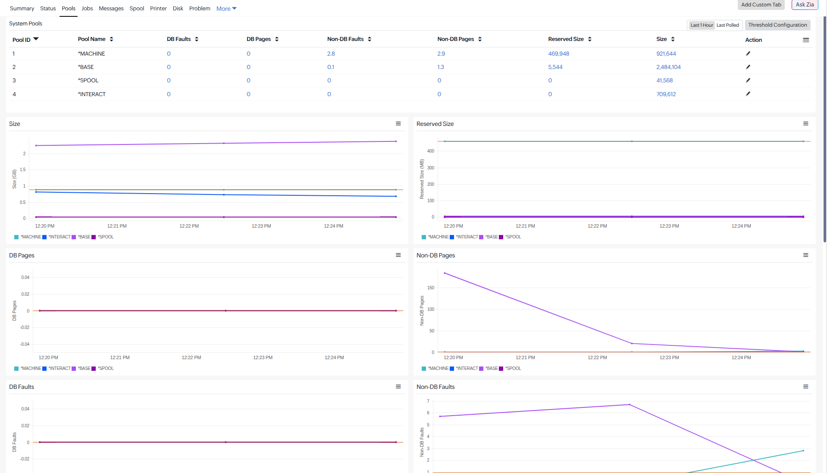827x473 pixels.
Task: Switch to the Messages tab
Action: pos(111,9)
